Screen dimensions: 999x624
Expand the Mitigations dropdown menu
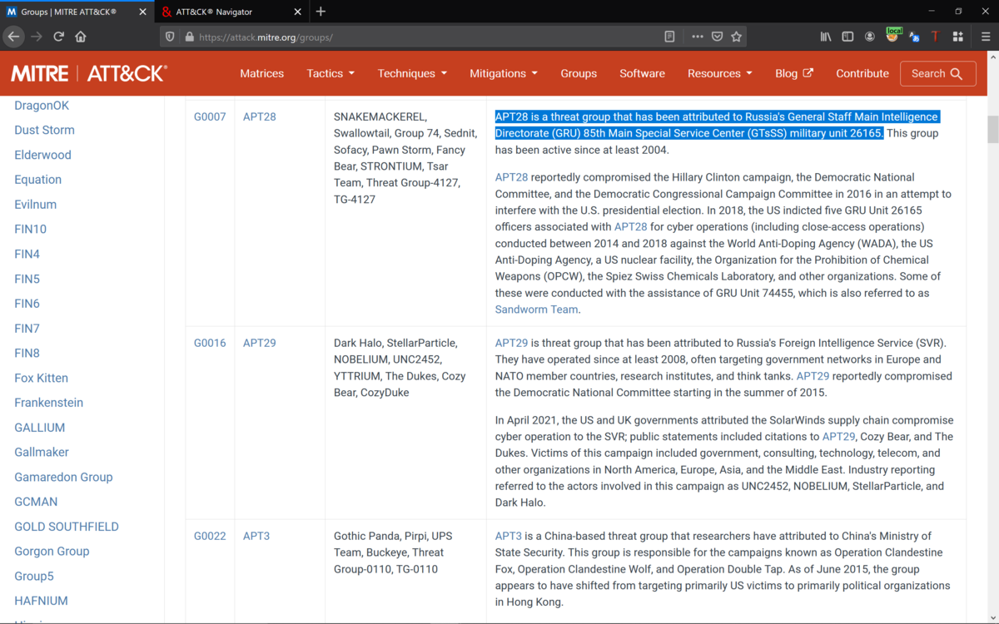[504, 73]
